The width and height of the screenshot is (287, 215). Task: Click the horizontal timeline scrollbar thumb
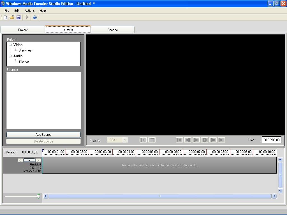[x=159, y=196]
